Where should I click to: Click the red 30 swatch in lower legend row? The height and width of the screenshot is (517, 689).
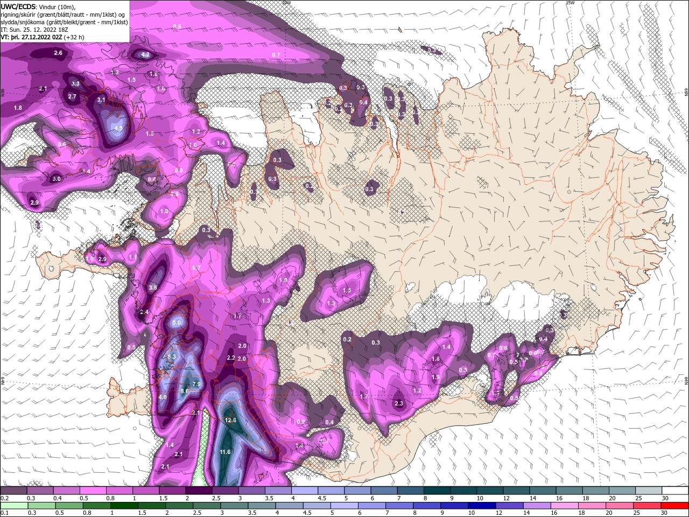click(674, 506)
